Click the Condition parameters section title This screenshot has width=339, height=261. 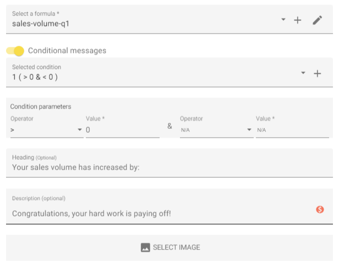coord(41,107)
